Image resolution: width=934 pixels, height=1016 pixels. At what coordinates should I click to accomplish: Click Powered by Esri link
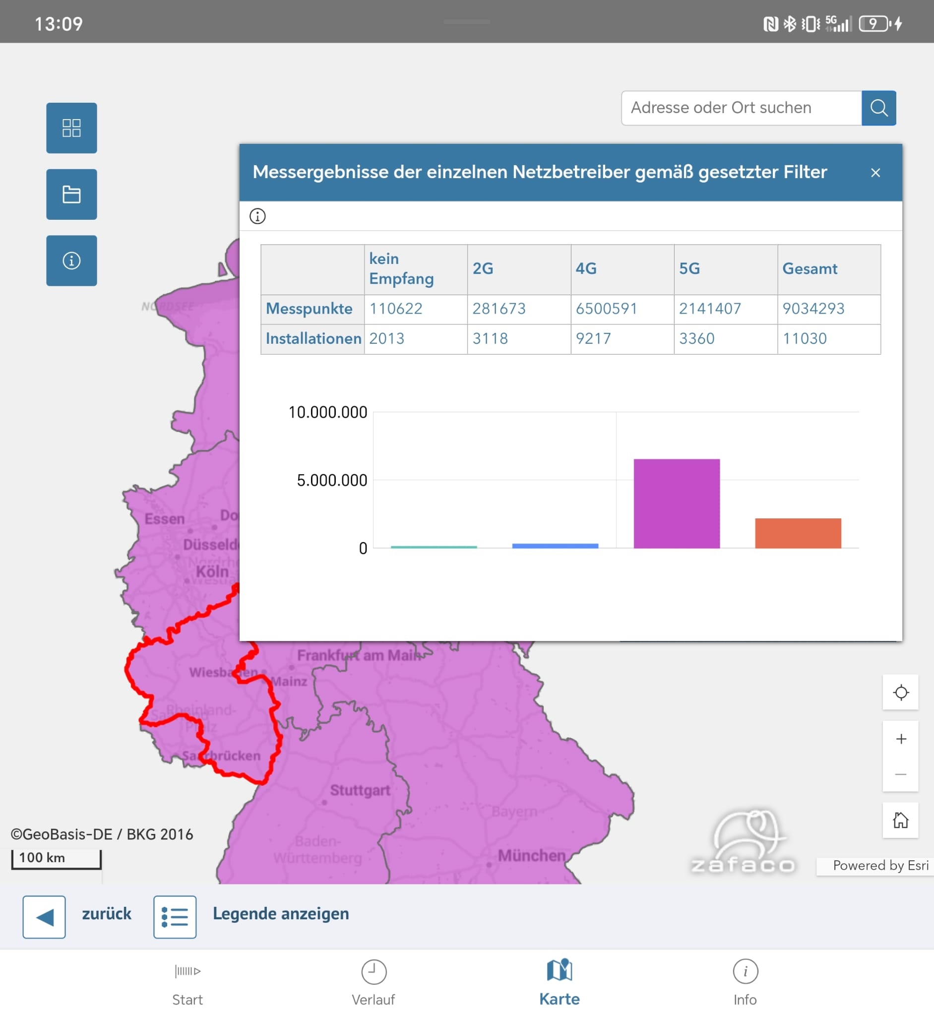tap(880, 865)
